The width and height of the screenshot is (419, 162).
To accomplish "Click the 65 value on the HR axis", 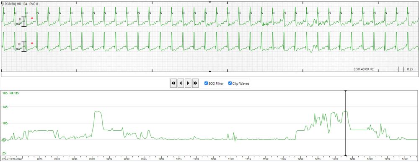I will click(x=5, y=139).
